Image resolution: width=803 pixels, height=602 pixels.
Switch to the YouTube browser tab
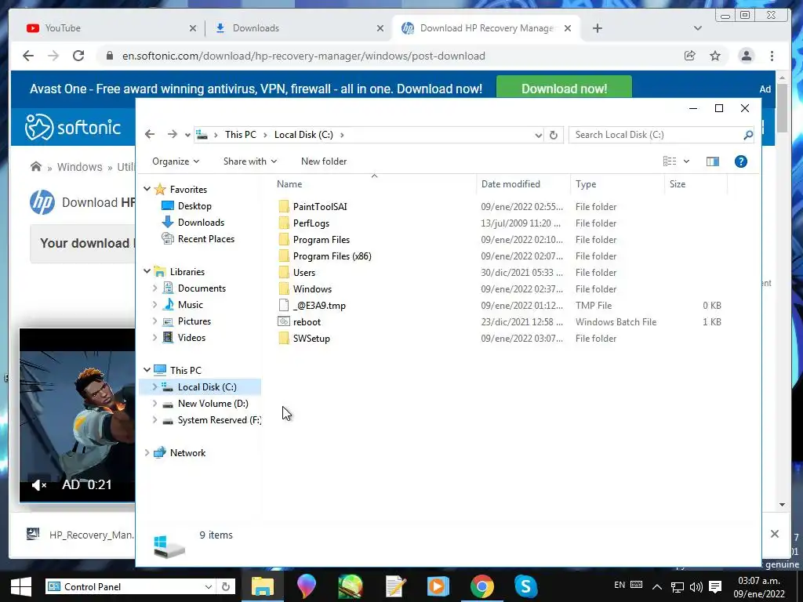click(x=105, y=28)
